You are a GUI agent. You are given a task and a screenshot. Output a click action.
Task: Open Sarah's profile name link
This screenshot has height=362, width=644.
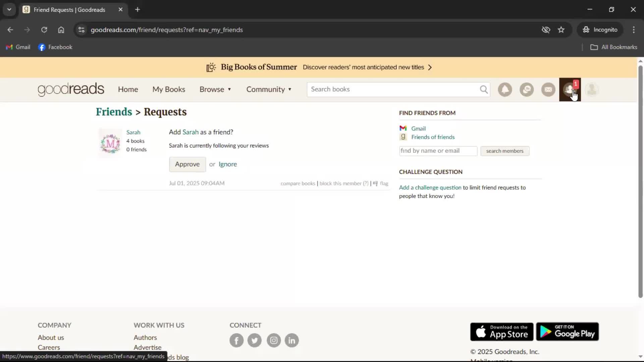[x=133, y=132]
